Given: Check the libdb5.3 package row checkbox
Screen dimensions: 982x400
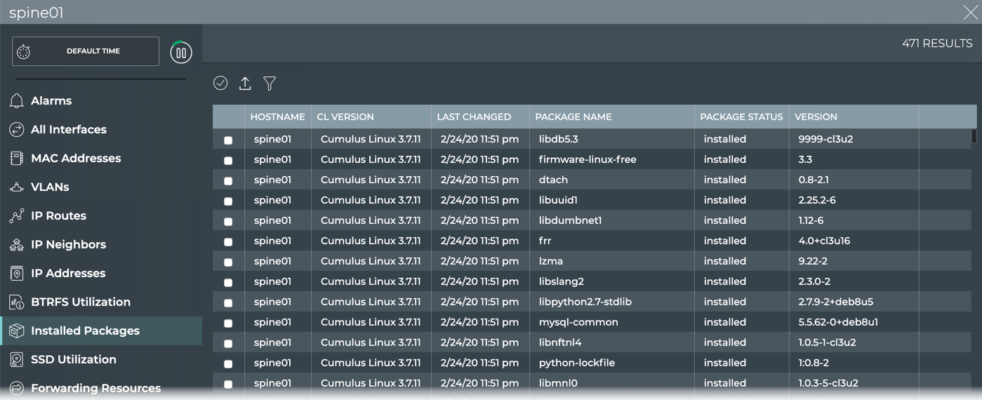Looking at the screenshot, I should (228, 140).
